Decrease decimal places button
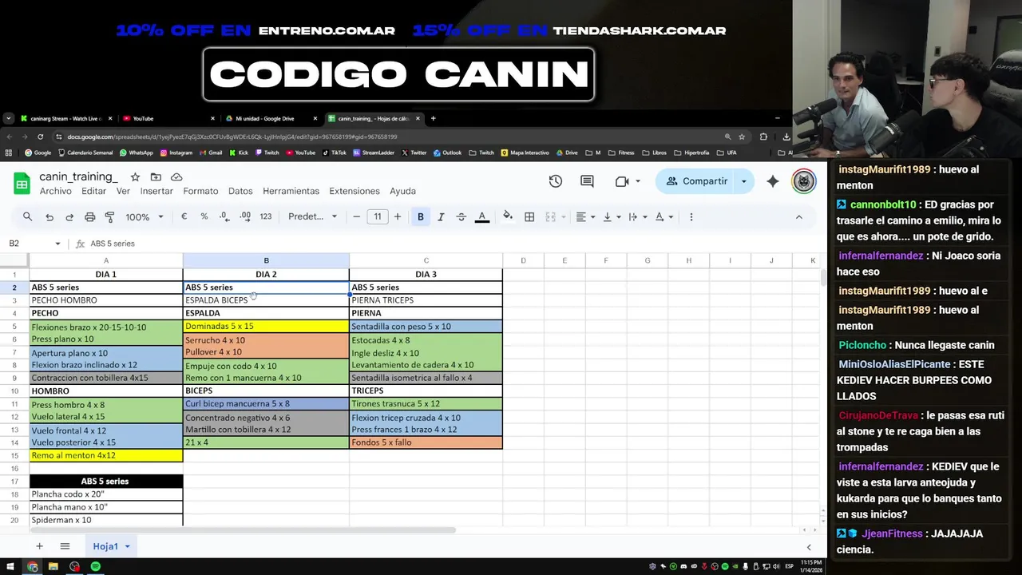 click(224, 216)
